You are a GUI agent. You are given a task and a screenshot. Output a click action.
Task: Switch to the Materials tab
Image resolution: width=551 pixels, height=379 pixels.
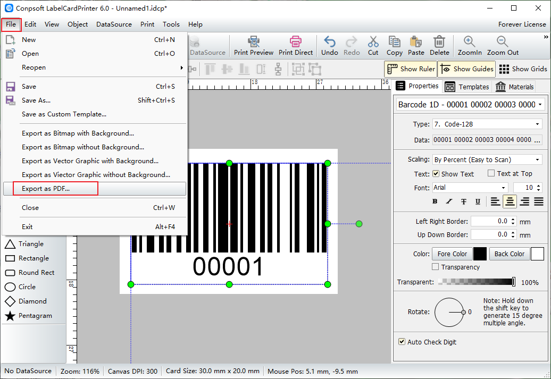tap(514, 87)
